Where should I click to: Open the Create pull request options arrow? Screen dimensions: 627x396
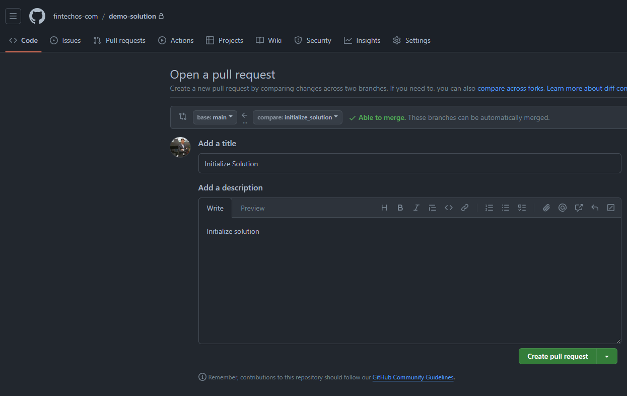[x=607, y=356]
